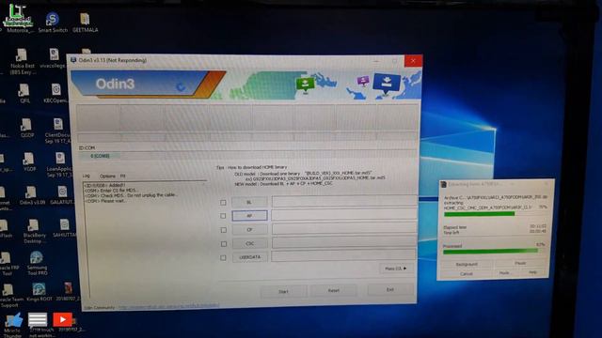Click the AP file path field
The height and width of the screenshot is (338, 602).
click(344, 215)
